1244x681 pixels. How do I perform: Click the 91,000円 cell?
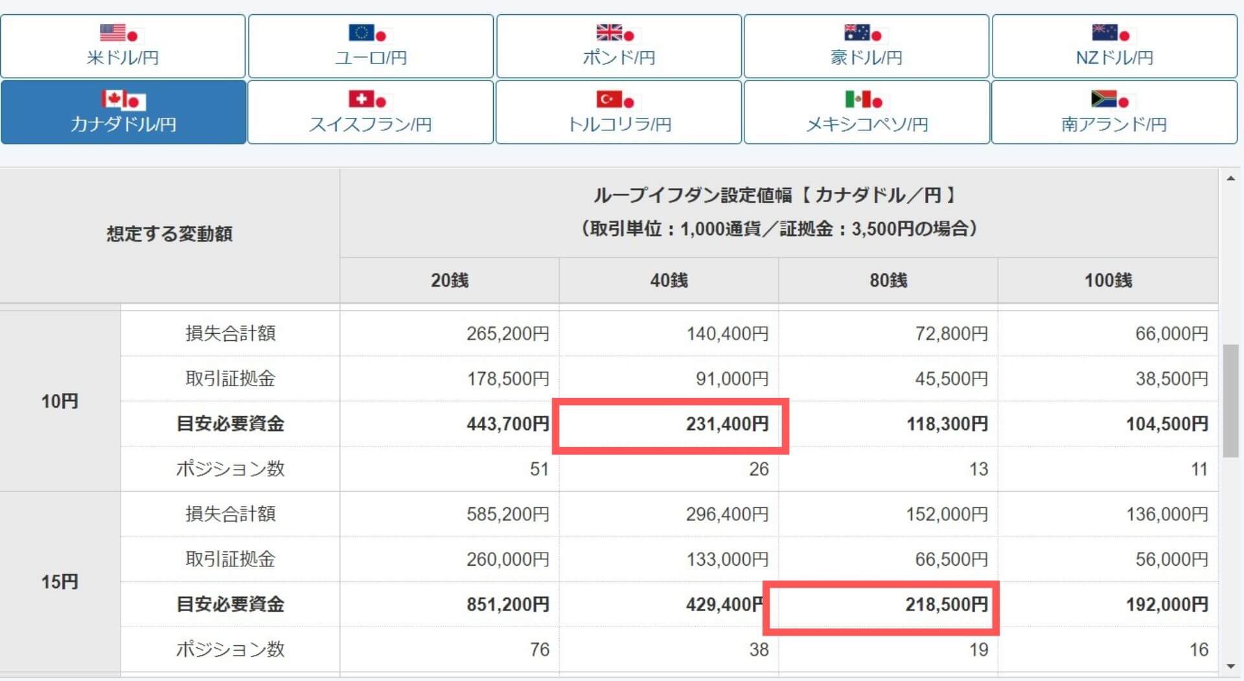[x=669, y=378]
